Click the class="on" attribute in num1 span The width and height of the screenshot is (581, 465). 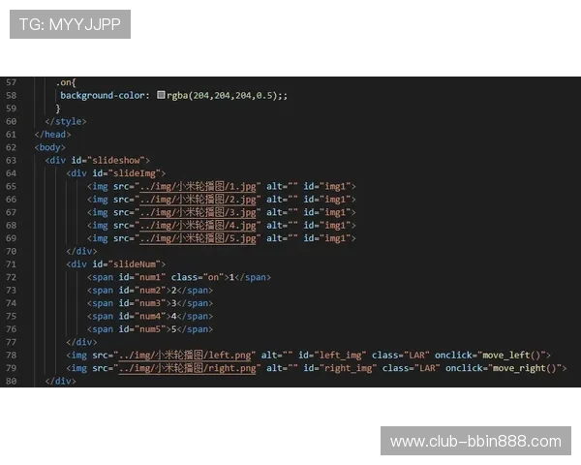[197, 277]
